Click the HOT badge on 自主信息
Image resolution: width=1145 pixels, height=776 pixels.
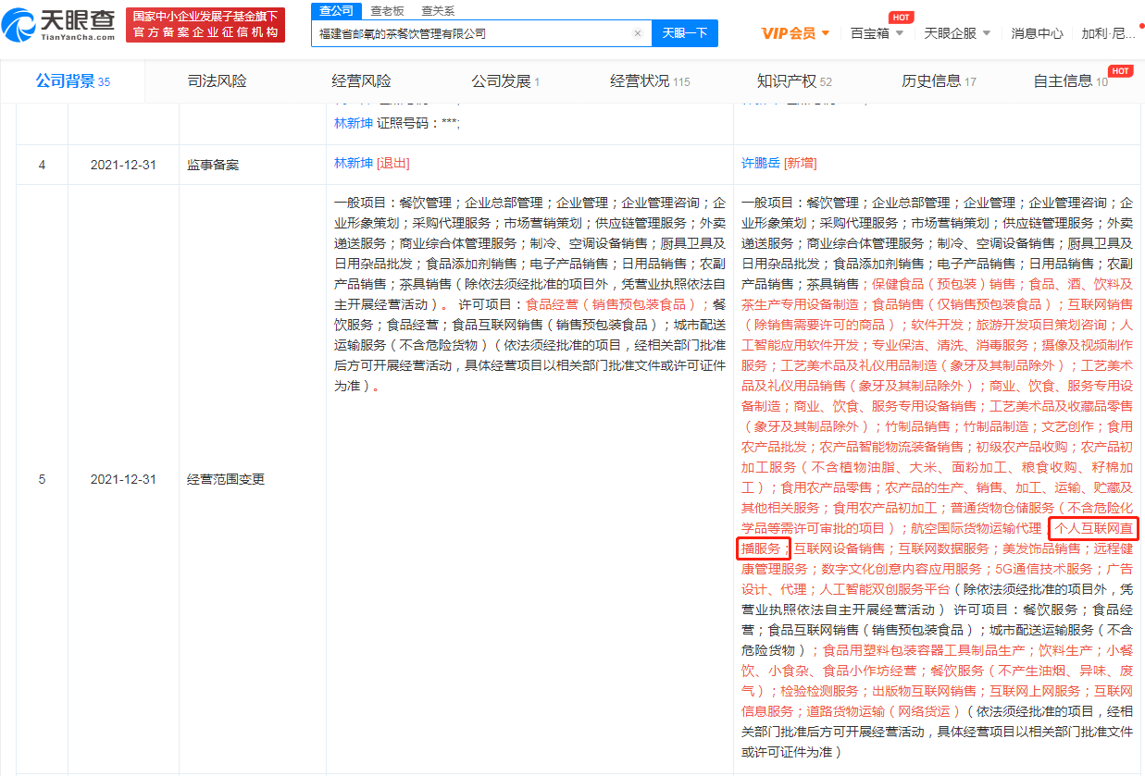[x=1120, y=70]
